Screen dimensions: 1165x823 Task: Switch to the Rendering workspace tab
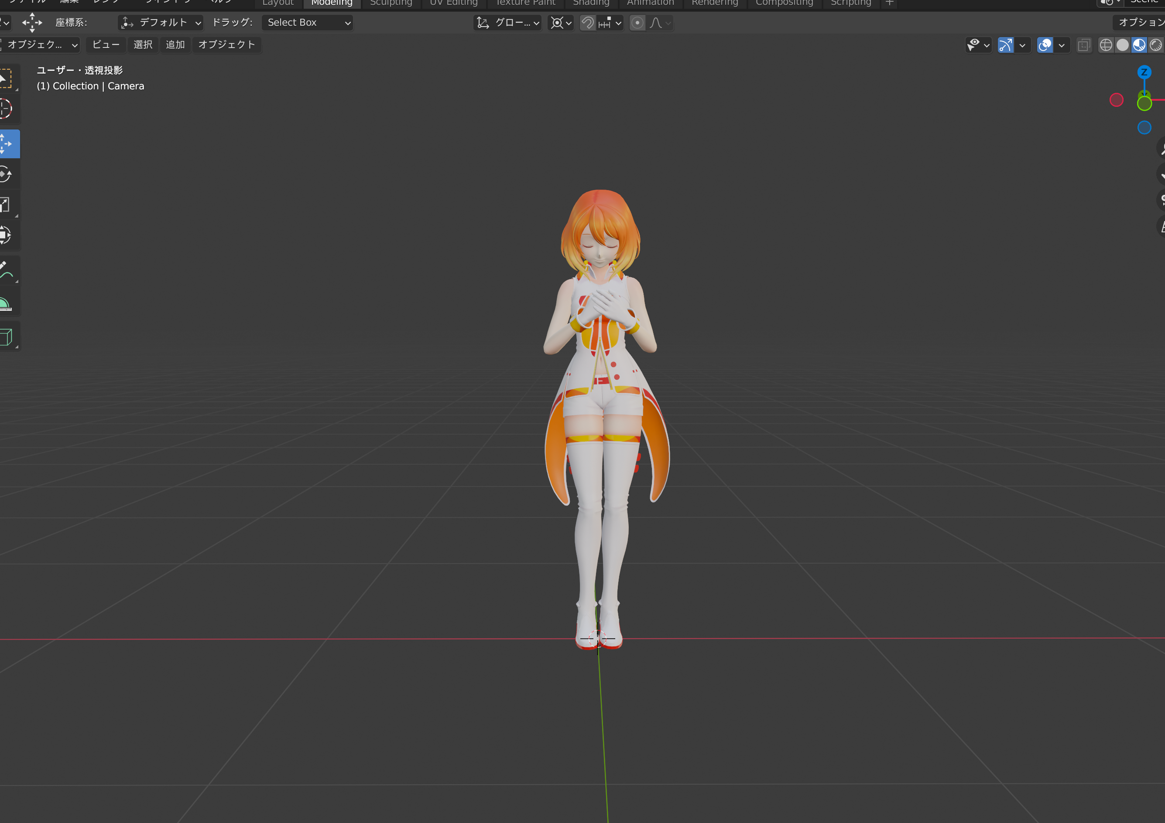715,3
